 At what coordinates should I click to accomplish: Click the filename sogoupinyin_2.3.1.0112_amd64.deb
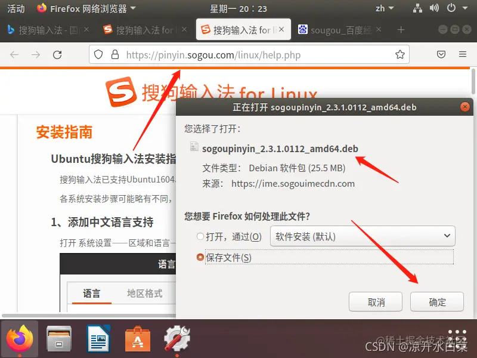click(x=280, y=149)
